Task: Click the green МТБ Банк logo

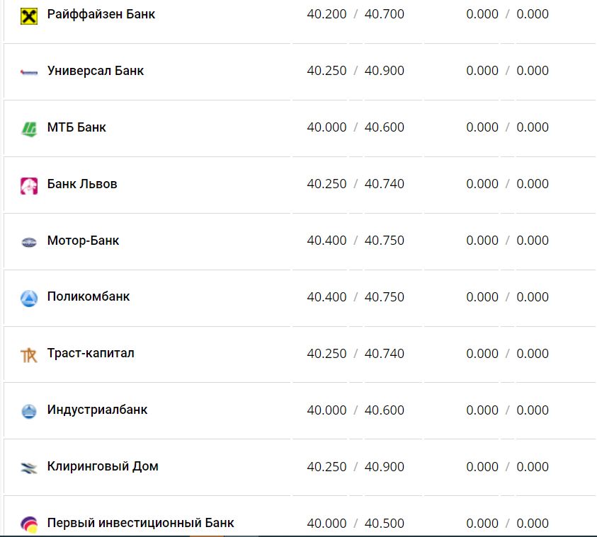Action: 28,129
